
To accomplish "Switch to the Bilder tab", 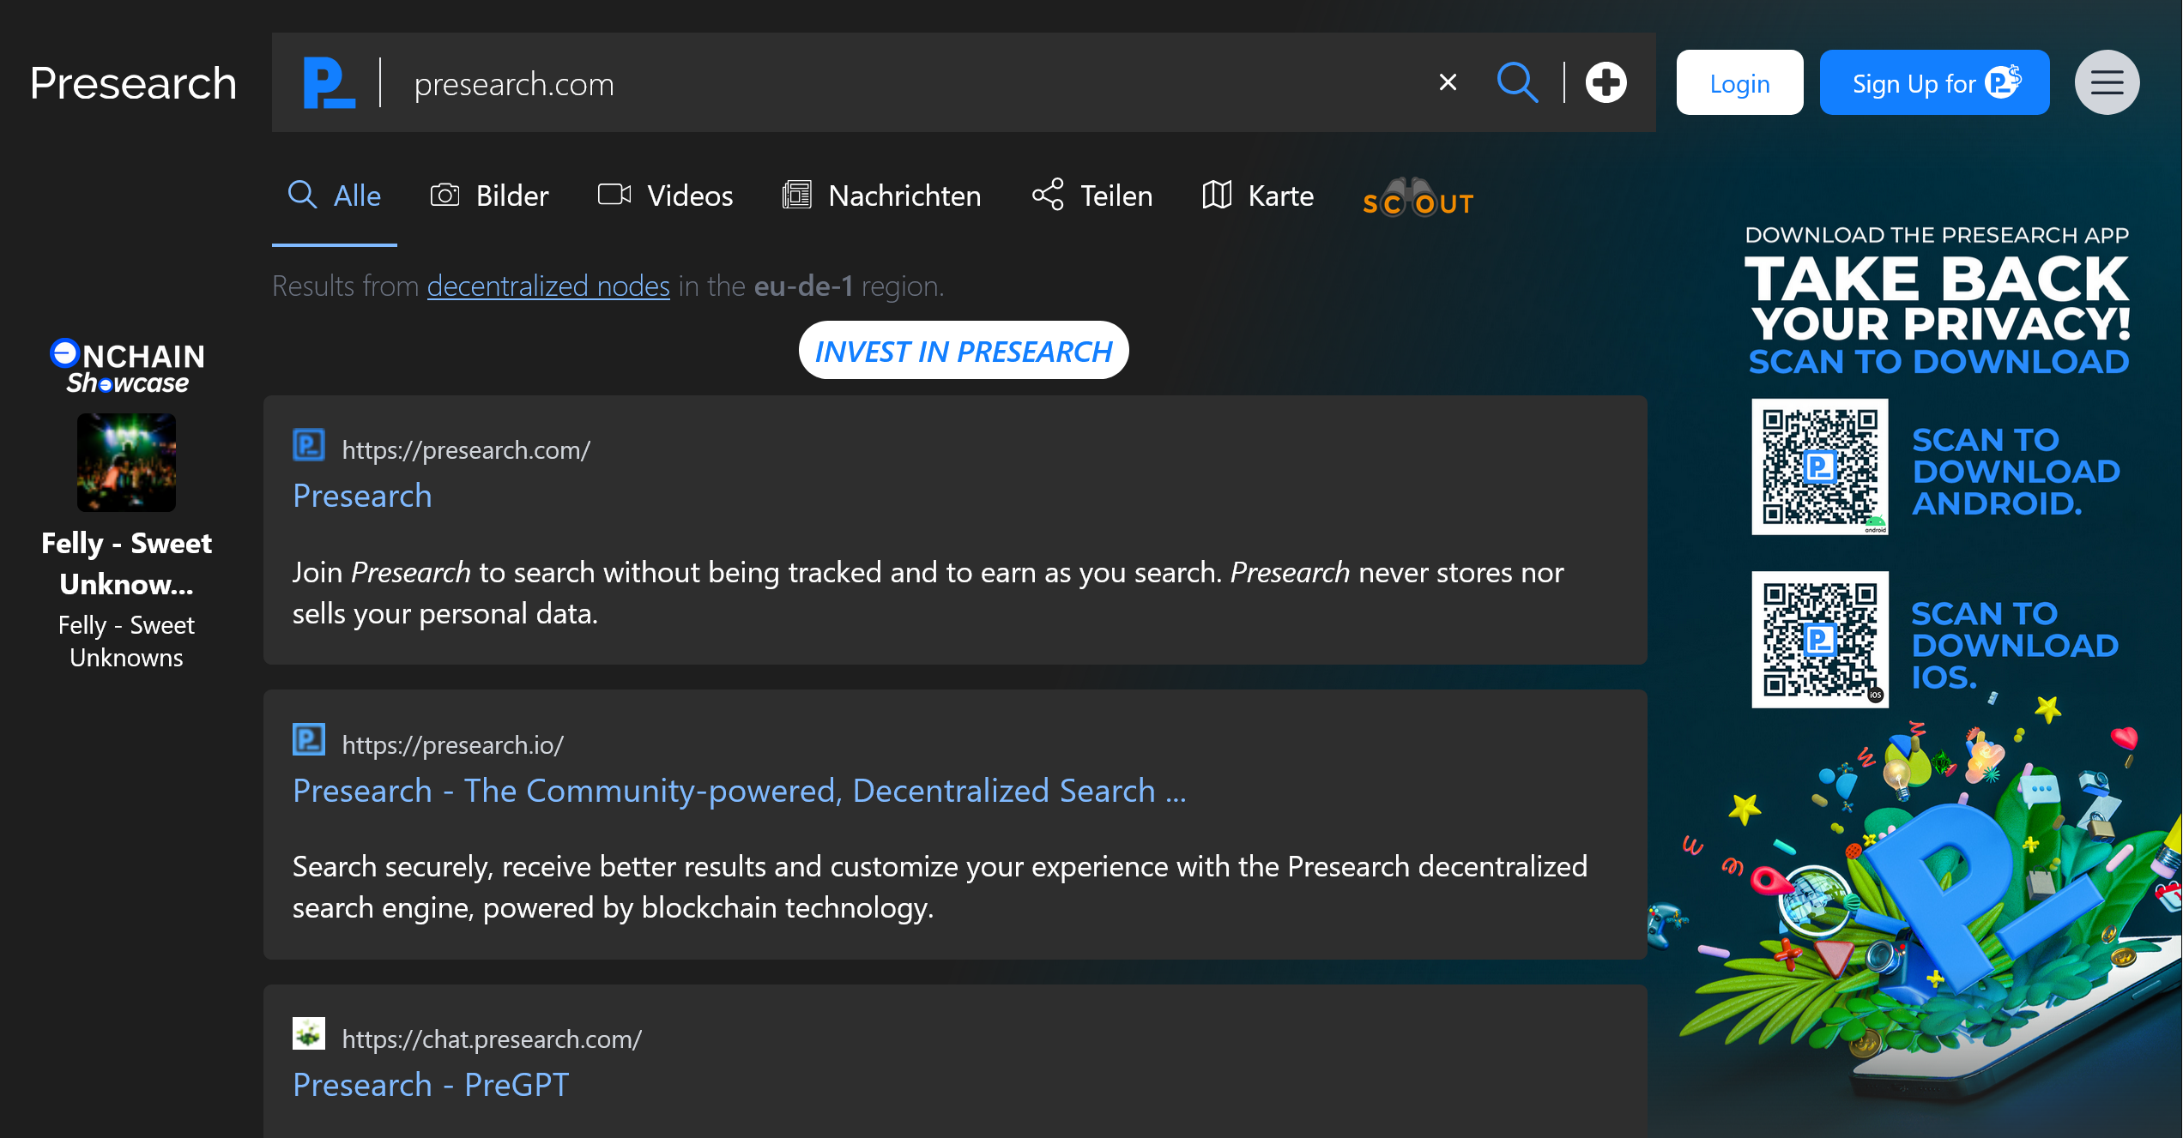I will click(489, 196).
